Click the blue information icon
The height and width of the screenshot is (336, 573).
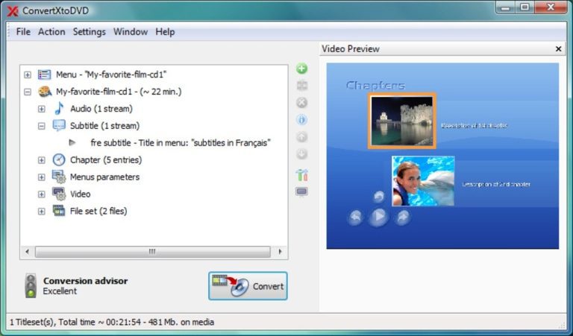coord(301,119)
